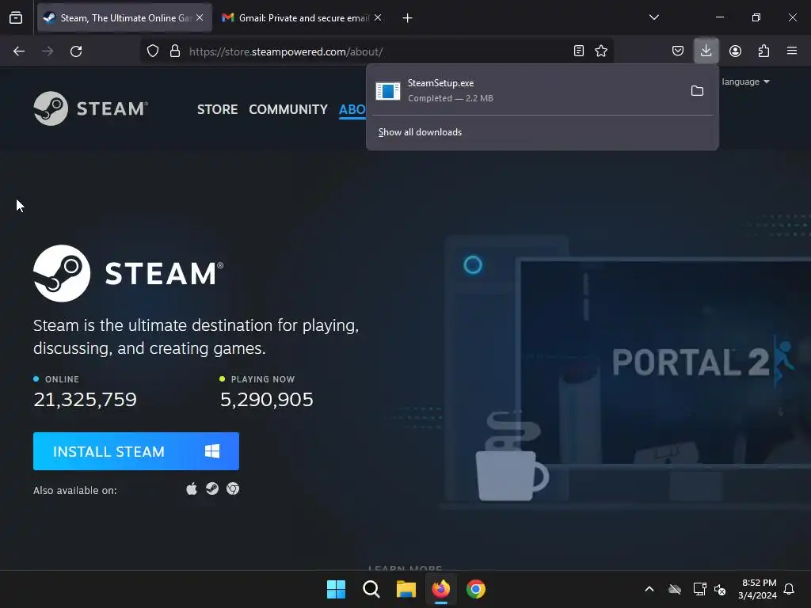Bookmark this page with star icon

[601, 51]
